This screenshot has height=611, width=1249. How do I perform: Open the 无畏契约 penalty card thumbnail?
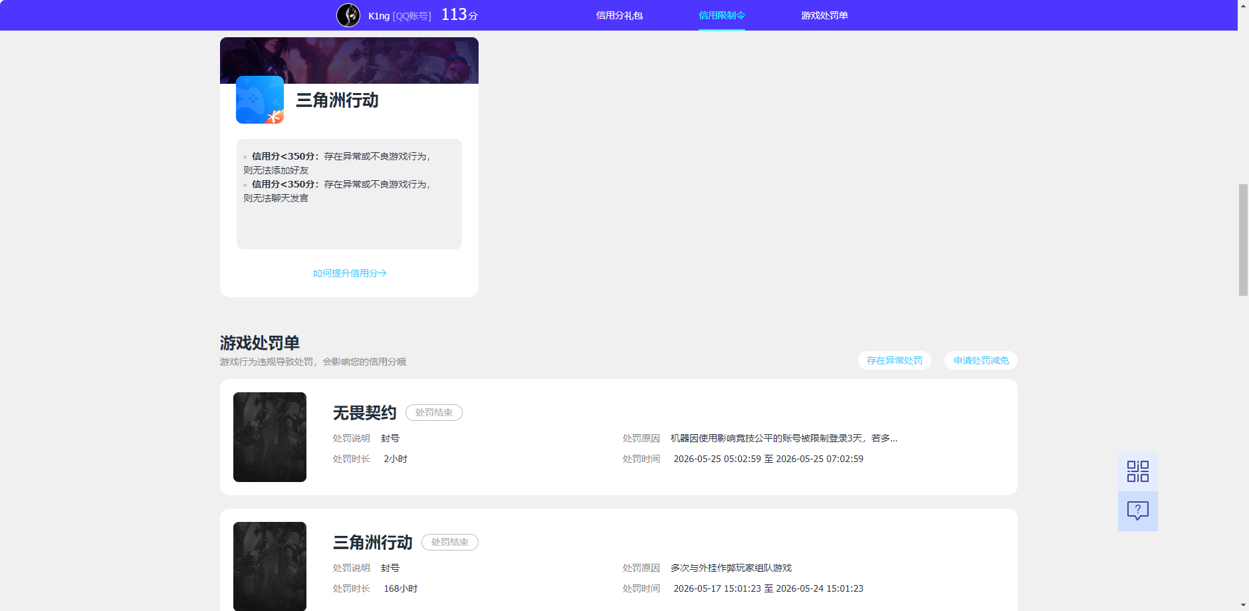click(x=270, y=437)
